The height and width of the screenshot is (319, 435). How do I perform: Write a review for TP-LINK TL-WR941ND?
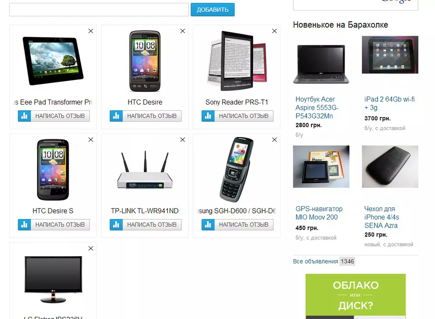point(152,224)
